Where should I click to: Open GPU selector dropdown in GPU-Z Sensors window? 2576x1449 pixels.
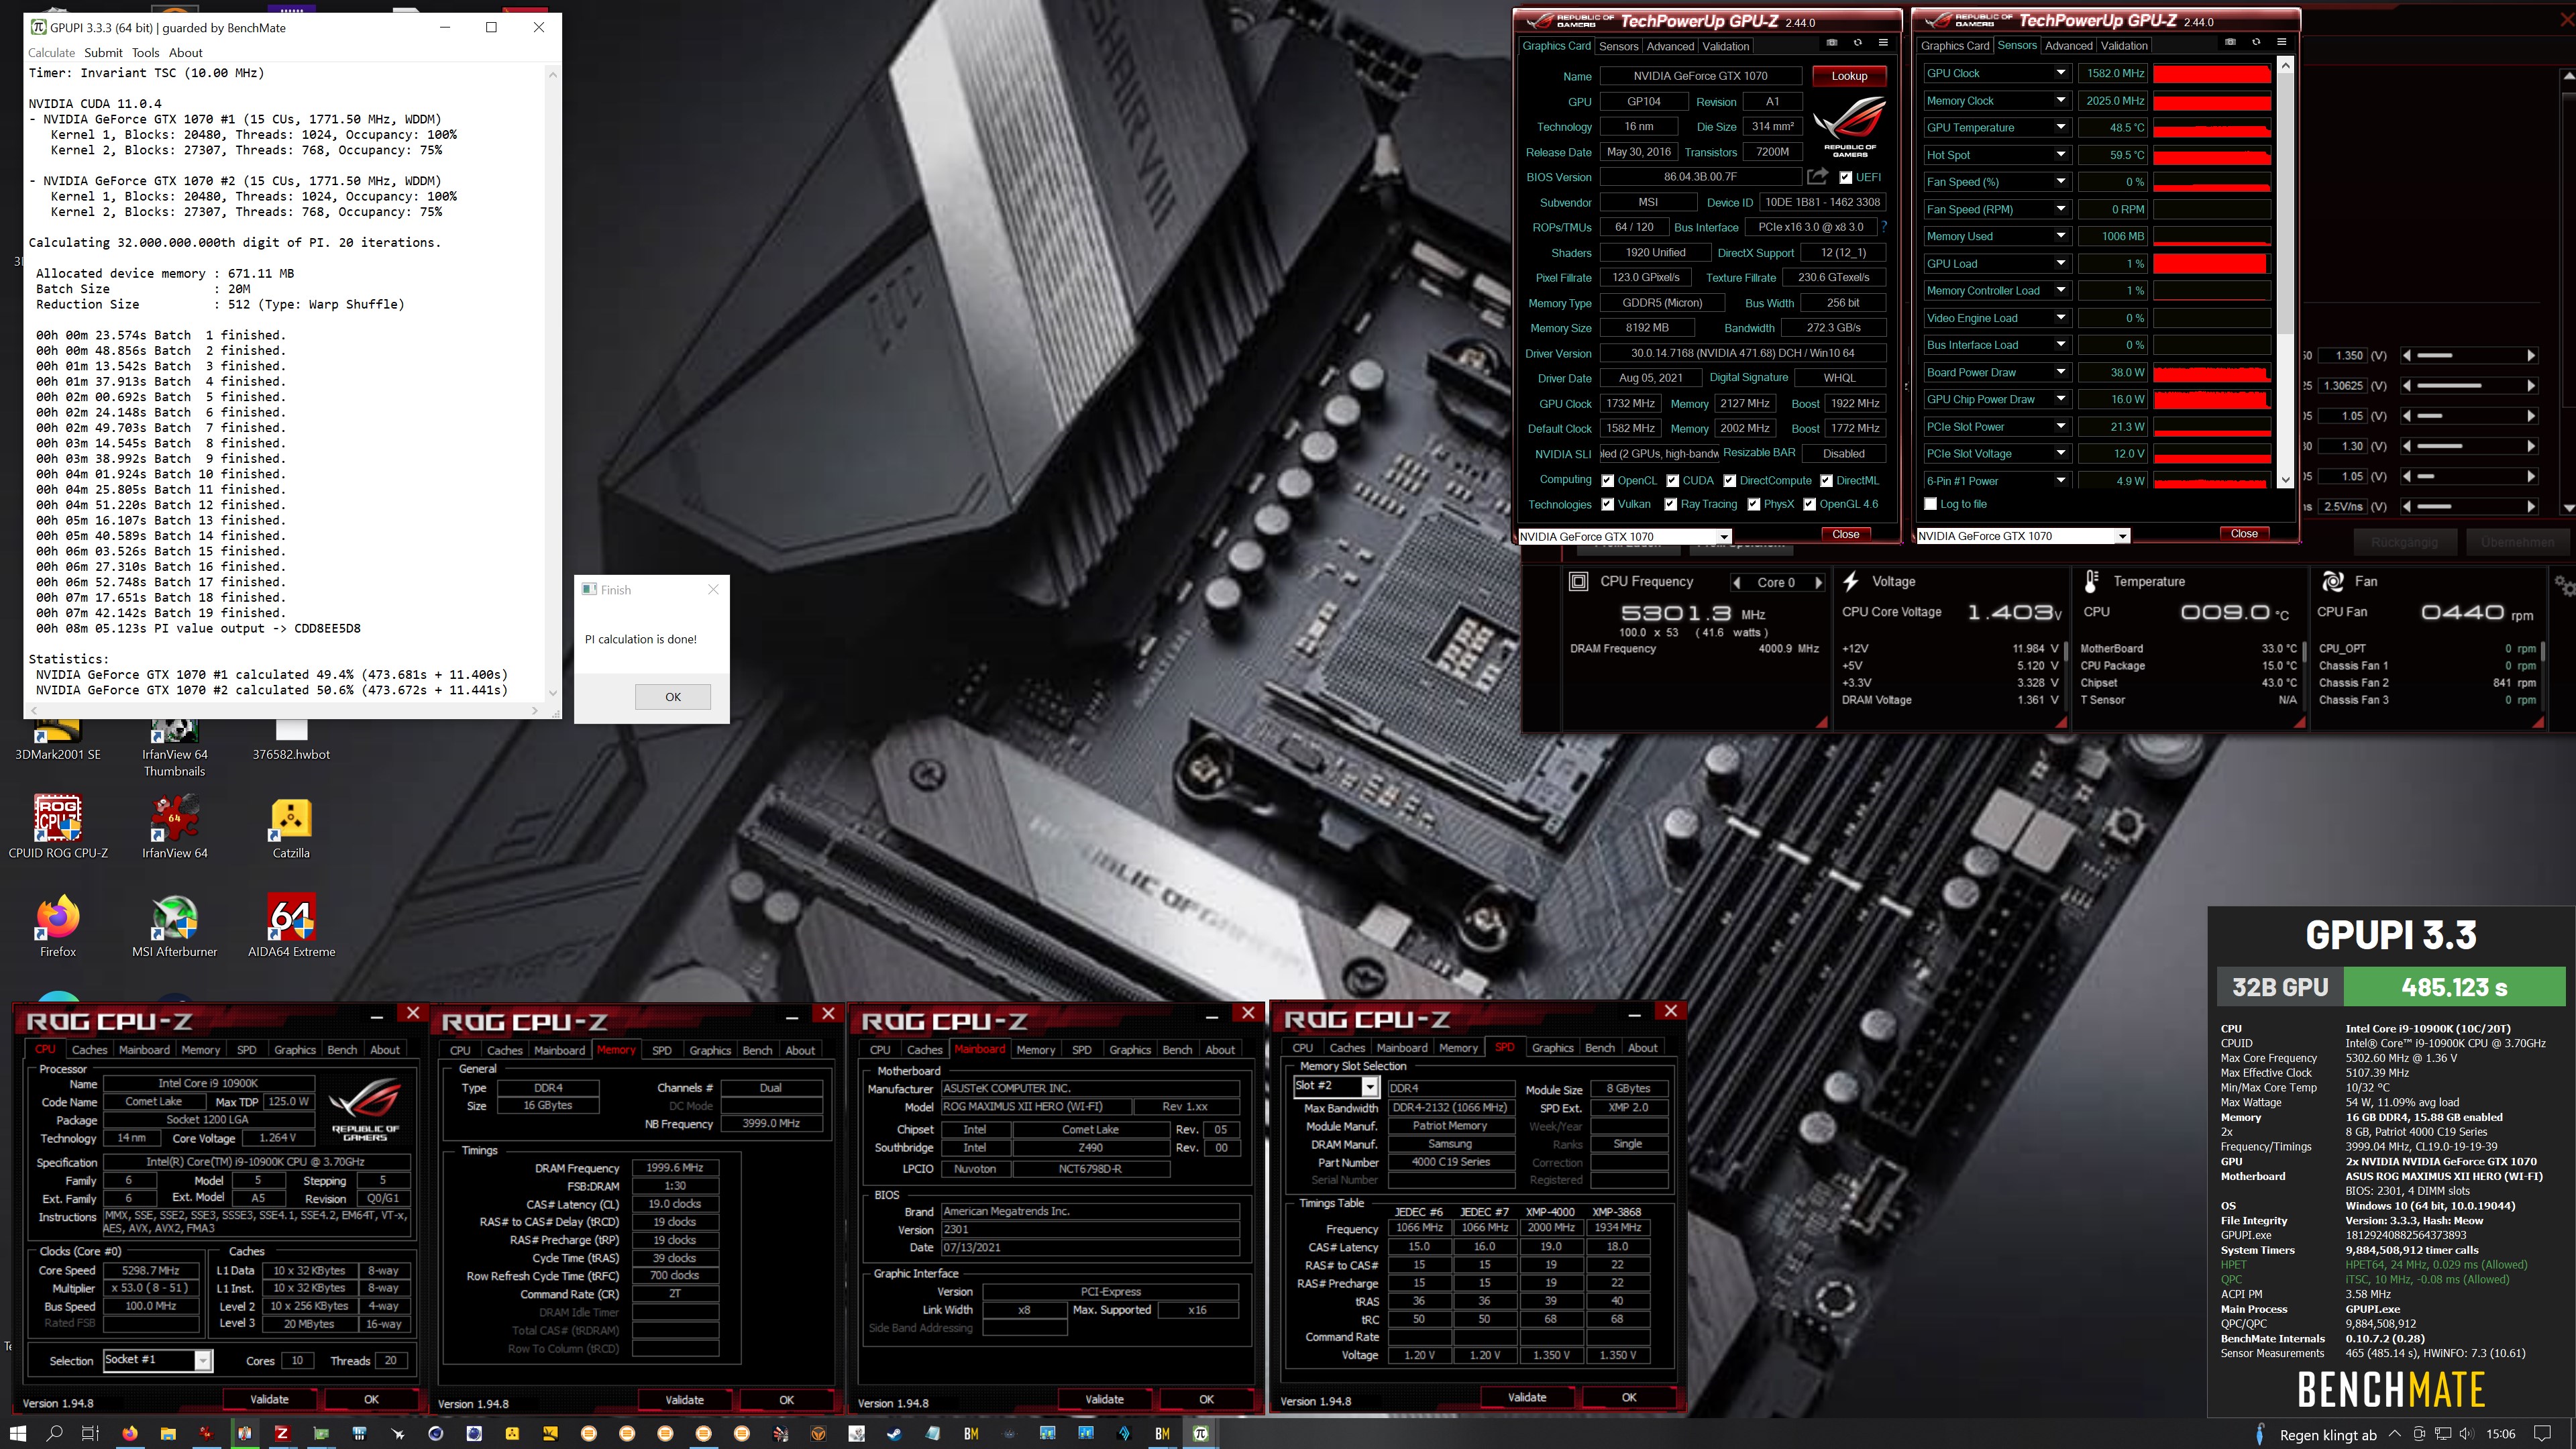2122,536
